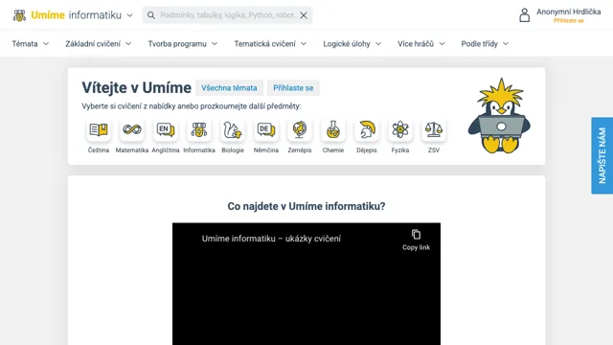Open the Logické úlohy dropdown

[352, 44]
